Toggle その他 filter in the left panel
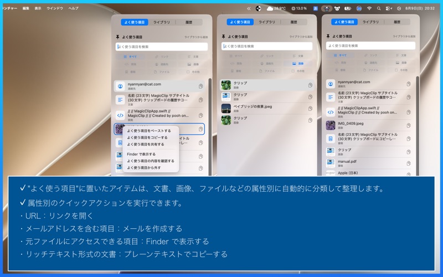Viewport: 443px width, 277px height. click(x=193, y=72)
